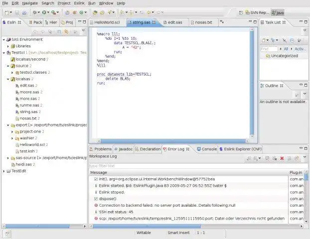Click the Open Log icon in Error Log
Viewport: 310px width, 239px height.
(x=289, y=158)
